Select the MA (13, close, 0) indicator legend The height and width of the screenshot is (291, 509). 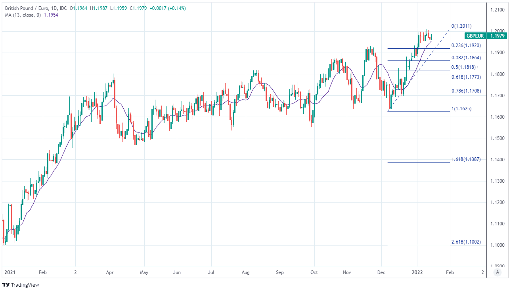click(x=23, y=14)
